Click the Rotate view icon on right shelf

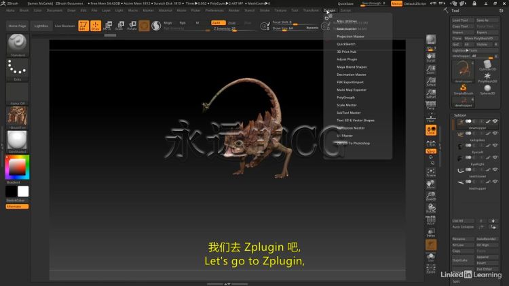(431, 208)
